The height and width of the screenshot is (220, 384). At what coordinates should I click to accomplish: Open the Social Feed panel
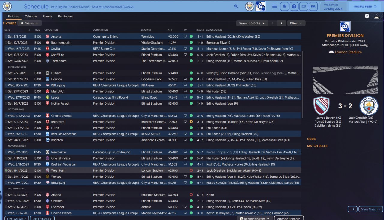pyautogui.click(x=365, y=6)
